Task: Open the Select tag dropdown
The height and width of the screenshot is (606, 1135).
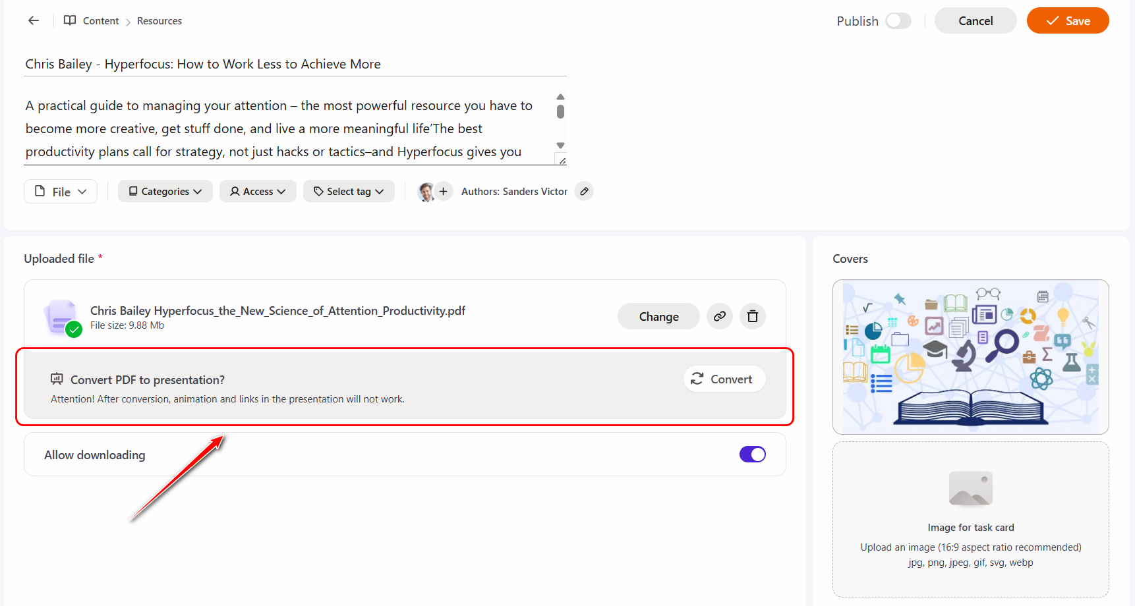Action: coord(349,191)
